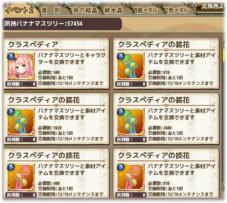Click the 810-cost クラスペディアの技花 item icon
The image size is (227, 203).
pyautogui.click(x=131, y=177)
